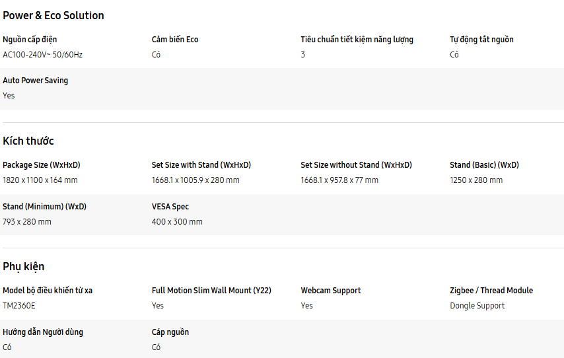Screen dimensions: 564x358
Task: Click the Package Size (WxHxD) label
Action: coord(42,165)
